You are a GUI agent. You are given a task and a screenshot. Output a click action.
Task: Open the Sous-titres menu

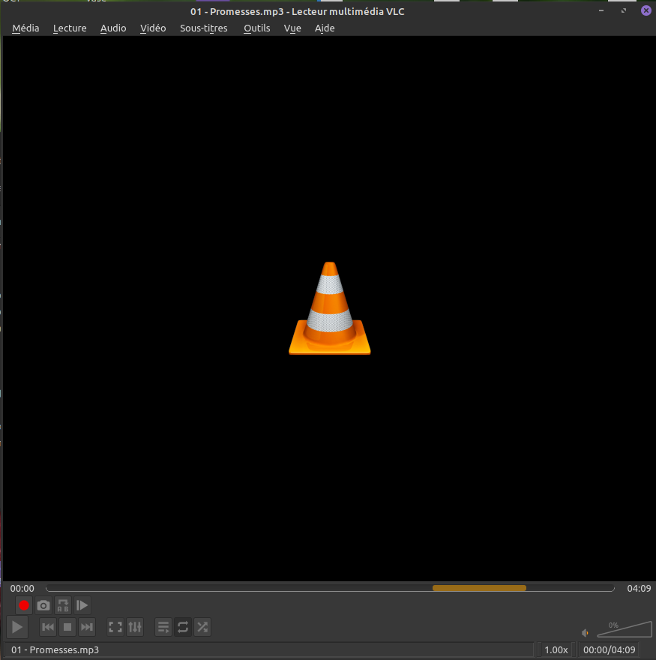[204, 28]
